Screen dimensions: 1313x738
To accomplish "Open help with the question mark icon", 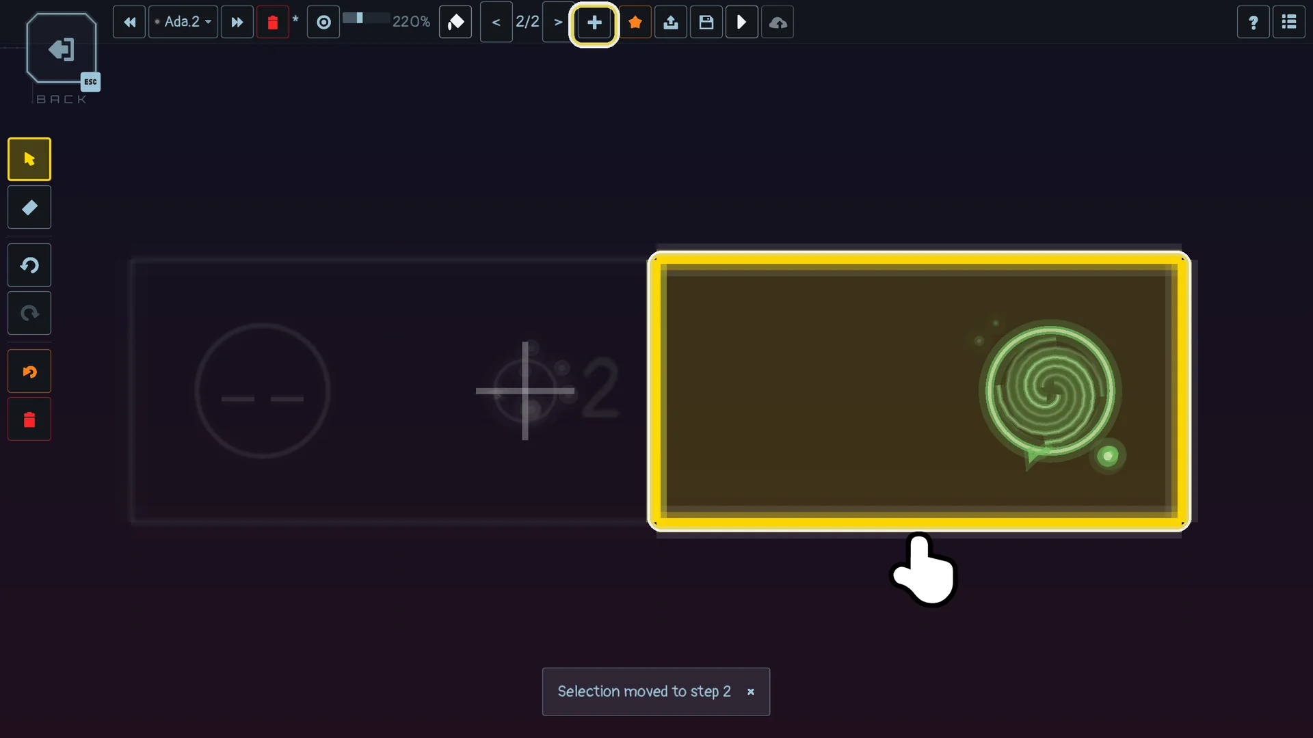I will tap(1254, 23).
